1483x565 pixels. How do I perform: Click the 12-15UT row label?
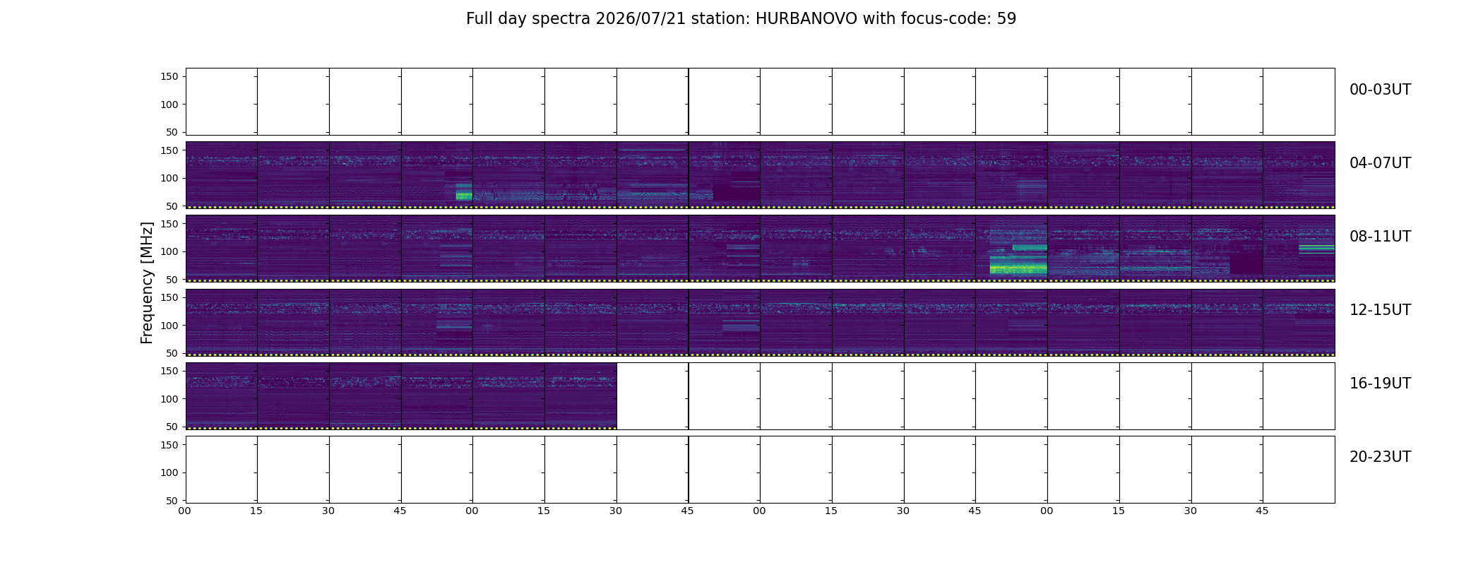click(1380, 310)
